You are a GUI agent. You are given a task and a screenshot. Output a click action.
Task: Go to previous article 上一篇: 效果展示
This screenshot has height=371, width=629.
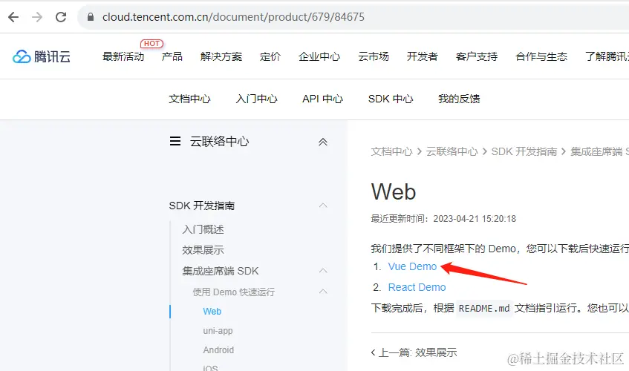point(414,352)
